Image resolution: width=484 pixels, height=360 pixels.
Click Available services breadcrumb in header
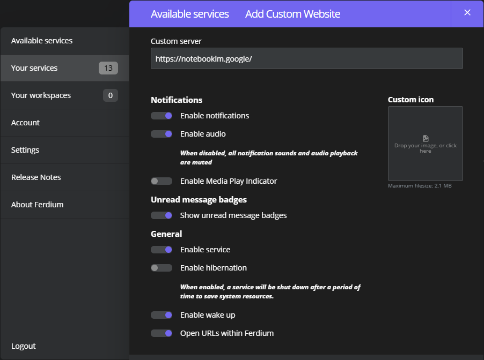coord(189,14)
